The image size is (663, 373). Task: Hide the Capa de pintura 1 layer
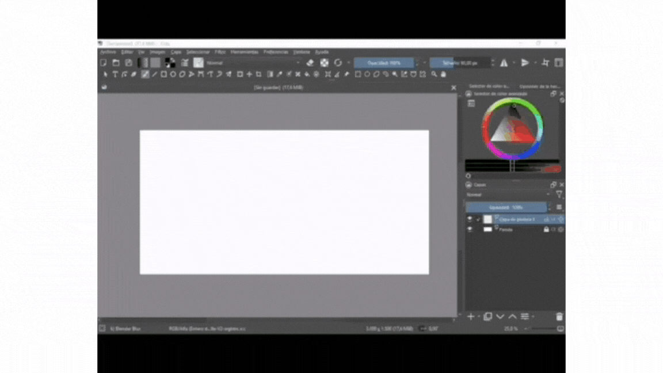pyautogui.click(x=469, y=219)
